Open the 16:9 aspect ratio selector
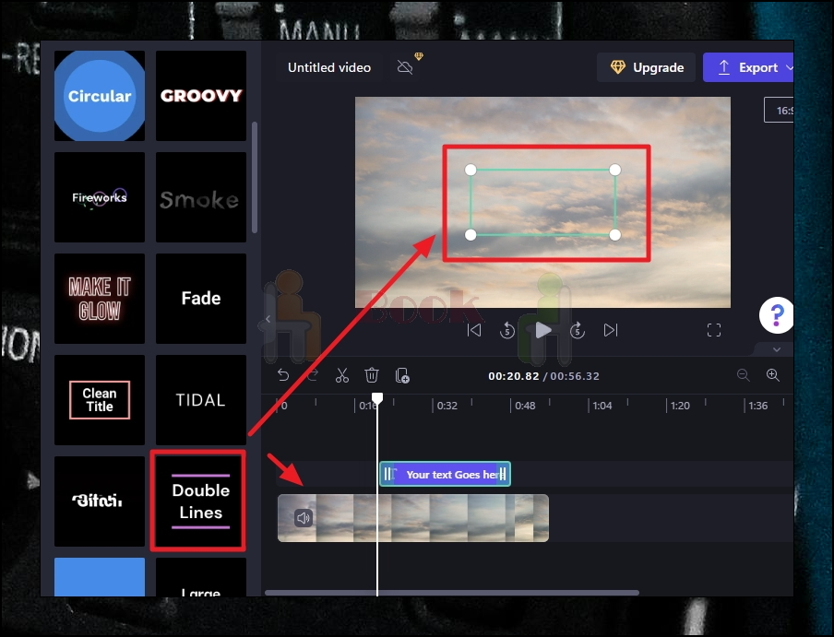The image size is (834, 637). tap(780, 111)
